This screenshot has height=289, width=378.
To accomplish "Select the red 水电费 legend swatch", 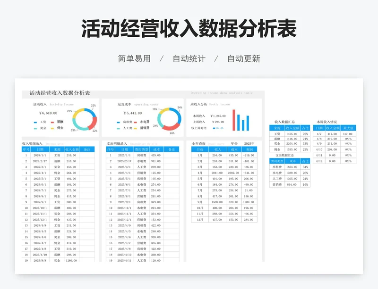I will point(135,122).
